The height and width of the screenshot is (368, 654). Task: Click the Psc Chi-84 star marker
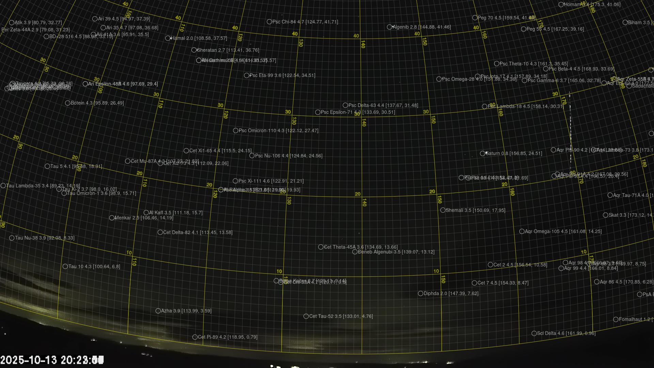coord(269,22)
